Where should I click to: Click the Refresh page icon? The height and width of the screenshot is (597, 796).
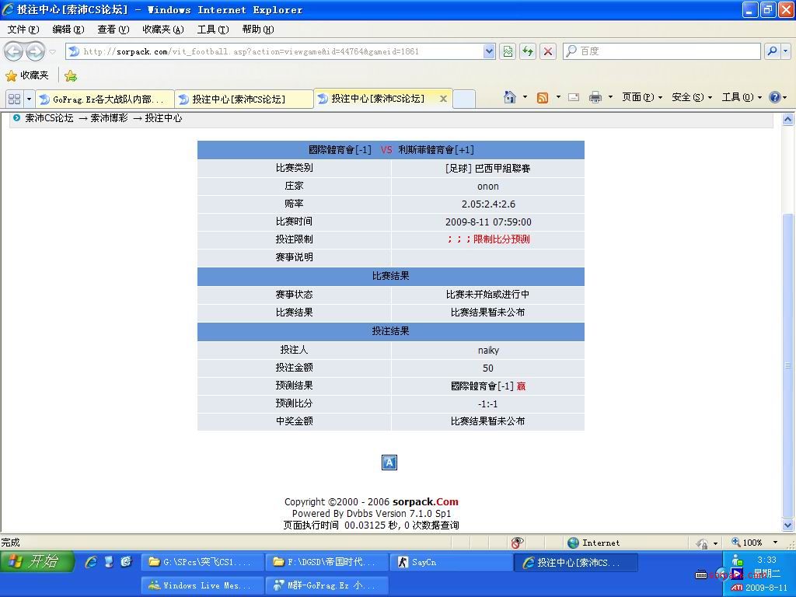tap(528, 51)
